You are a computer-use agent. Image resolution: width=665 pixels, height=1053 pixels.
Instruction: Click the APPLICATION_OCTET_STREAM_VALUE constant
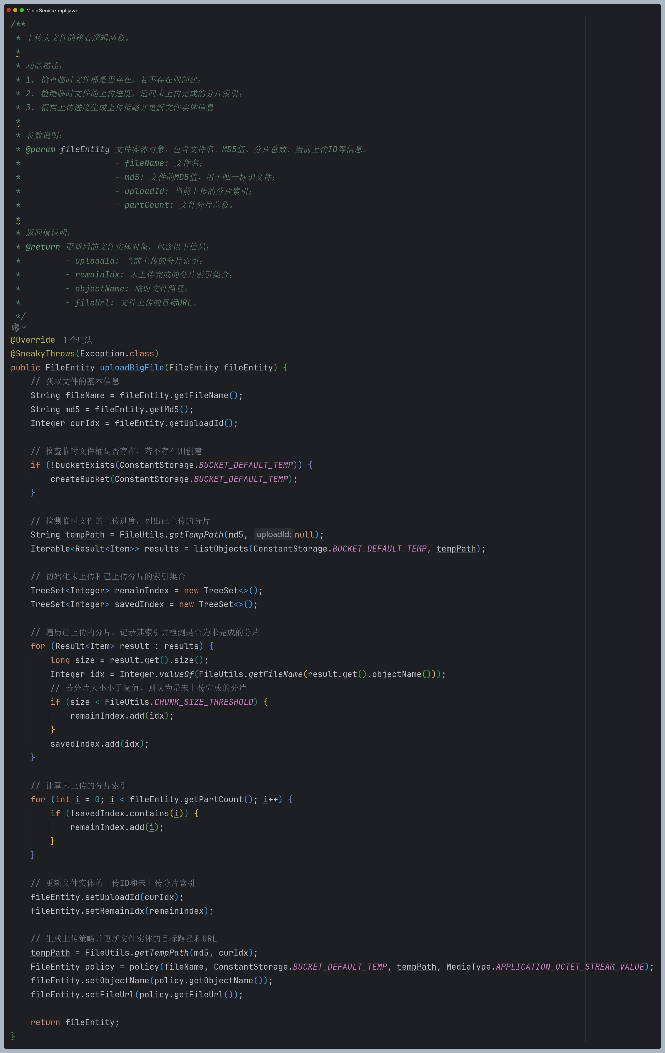point(570,966)
